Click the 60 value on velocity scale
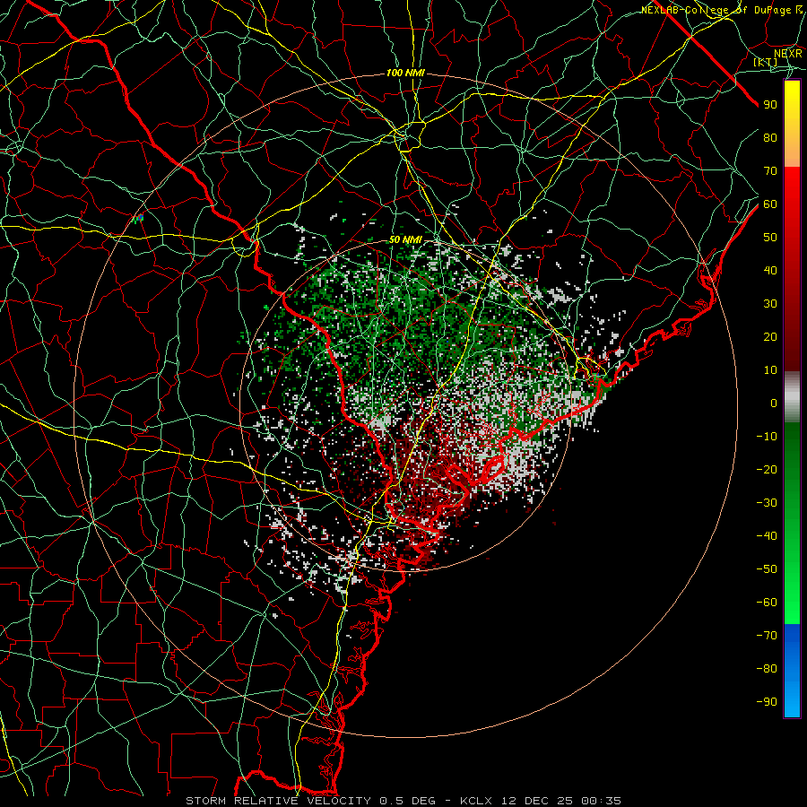This screenshot has height=807, width=807. [770, 204]
